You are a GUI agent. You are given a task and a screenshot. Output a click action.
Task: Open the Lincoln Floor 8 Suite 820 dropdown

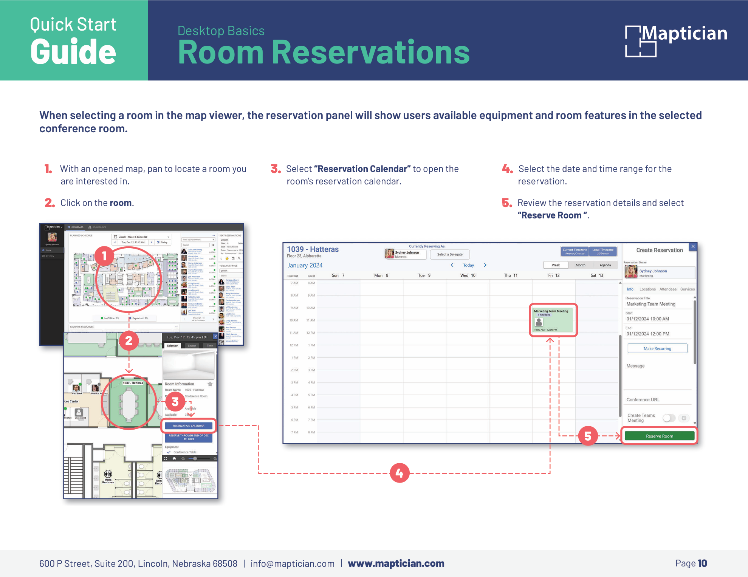coord(141,237)
